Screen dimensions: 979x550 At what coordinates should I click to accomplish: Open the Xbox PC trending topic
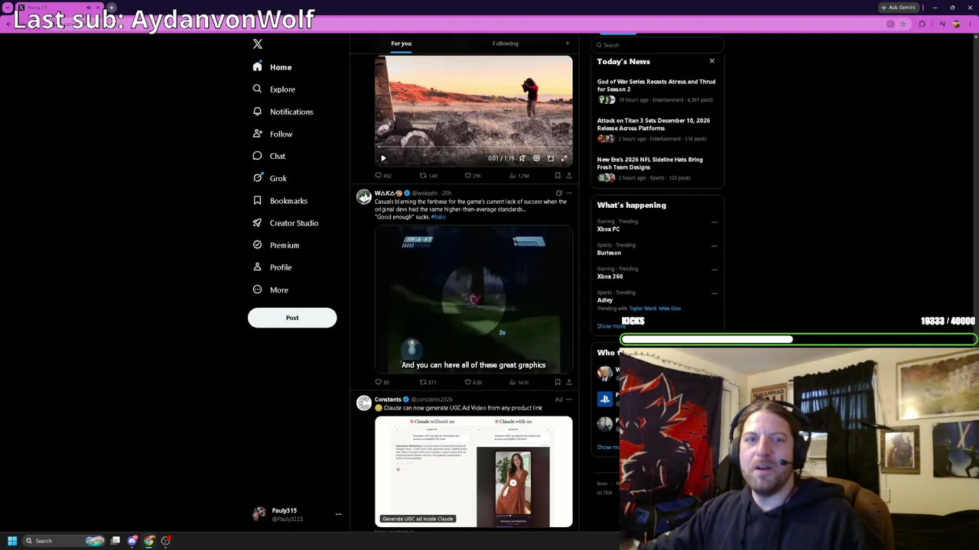[609, 229]
